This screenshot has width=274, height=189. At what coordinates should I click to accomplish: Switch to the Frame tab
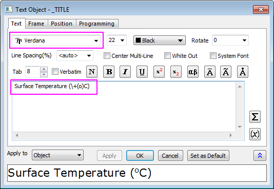[x=36, y=24]
